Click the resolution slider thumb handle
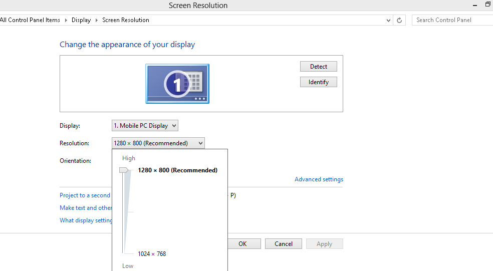Viewport: 493px width, 271px height. 124,170
